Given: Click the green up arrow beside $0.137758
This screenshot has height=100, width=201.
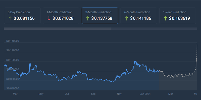Looking at the screenshot, I should pos(88,18).
